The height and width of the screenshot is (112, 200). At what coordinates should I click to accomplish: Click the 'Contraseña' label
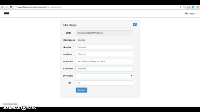(x=69, y=40)
